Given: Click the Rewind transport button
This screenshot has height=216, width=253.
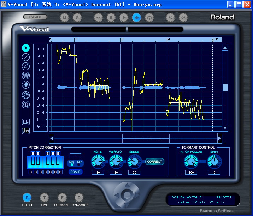Looking at the screenshot, I should pyautogui.click(x=99, y=18).
